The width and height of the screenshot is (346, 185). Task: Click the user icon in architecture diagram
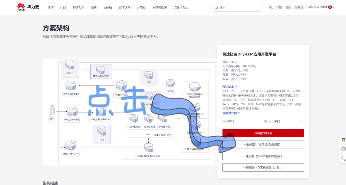pos(52,110)
